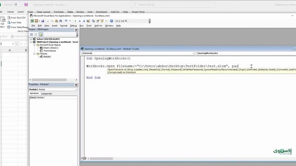Open the View menu in VBA editor
296x166 pixels.
click(x=47, y=26)
